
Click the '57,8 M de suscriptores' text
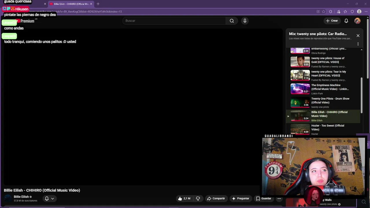point(25,201)
